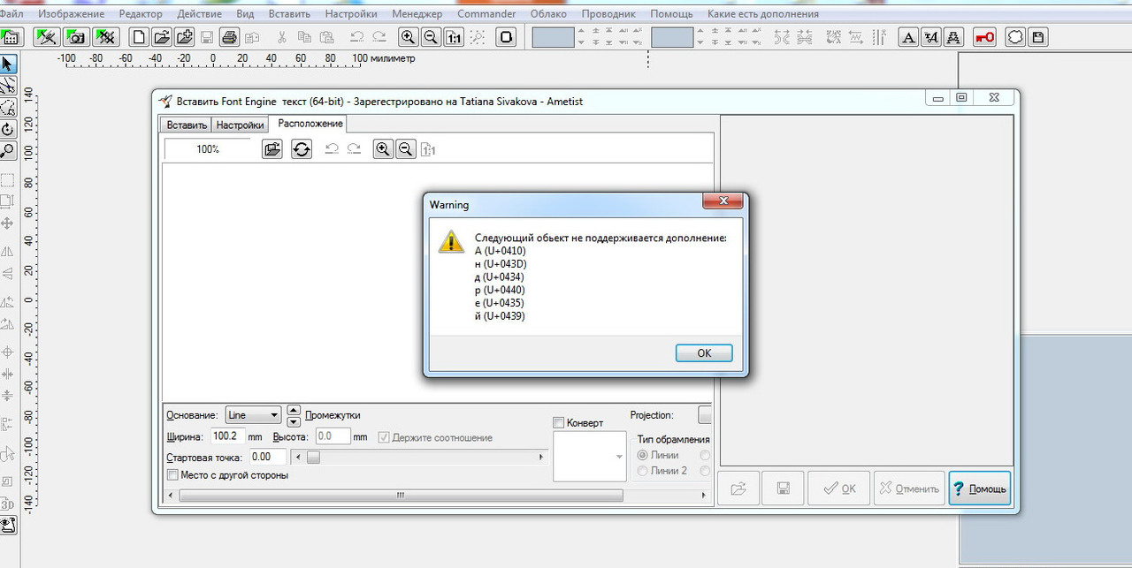The image size is (1132, 568).
Task: Open Какие есть дополнения menu
Action: [763, 13]
